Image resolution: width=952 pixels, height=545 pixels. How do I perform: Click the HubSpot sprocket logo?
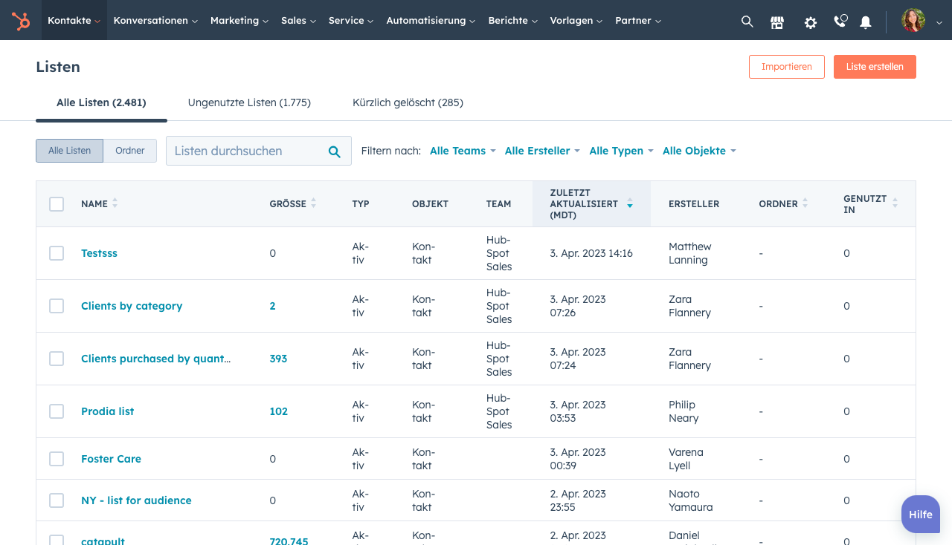pyautogui.click(x=21, y=21)
